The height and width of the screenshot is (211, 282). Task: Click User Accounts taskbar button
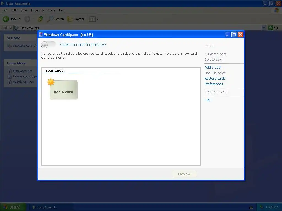tap(51, 207)
